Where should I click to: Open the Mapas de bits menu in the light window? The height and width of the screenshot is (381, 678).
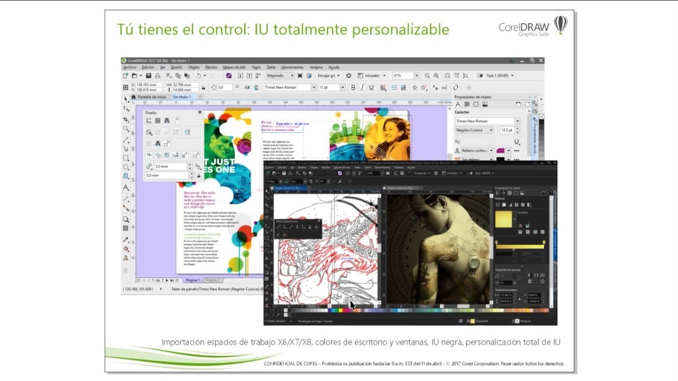(234, 67)
